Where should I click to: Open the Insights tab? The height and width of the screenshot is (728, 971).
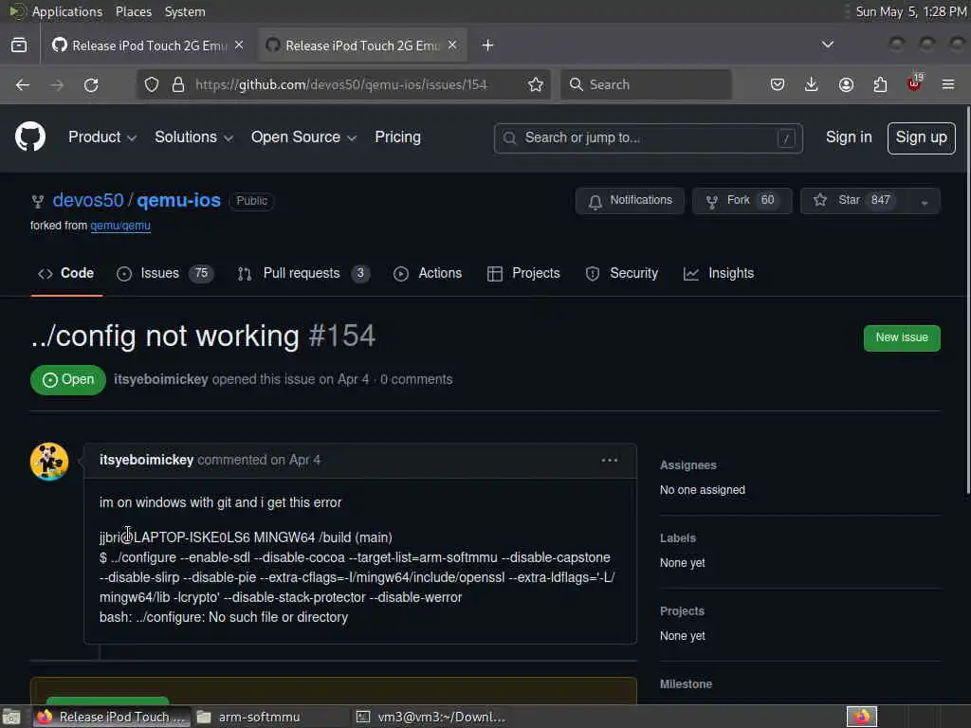click(x=719, y=274)
